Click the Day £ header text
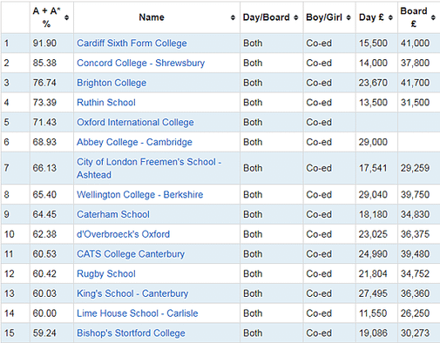440x343 pixels. pyautogui.click(x=371, y=17)
